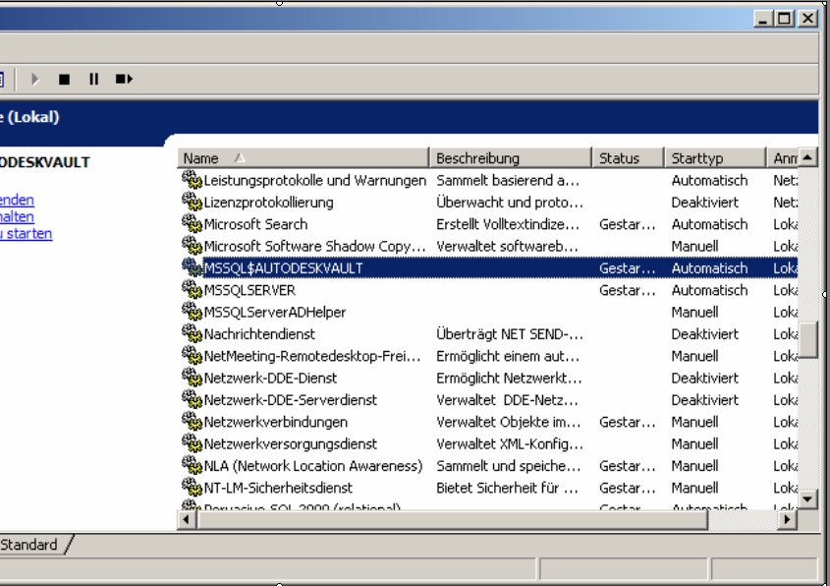Click the gear icon for Netzwerkversorgungsdienst
This screenshot has height=586, width=830.
click(192, 443)
